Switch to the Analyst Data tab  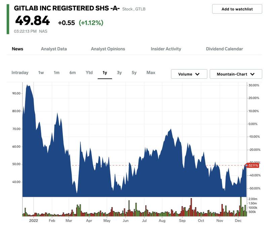pos(54,49)
